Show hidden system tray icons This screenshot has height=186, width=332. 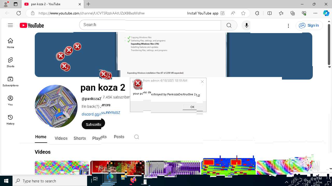[287, 182]
